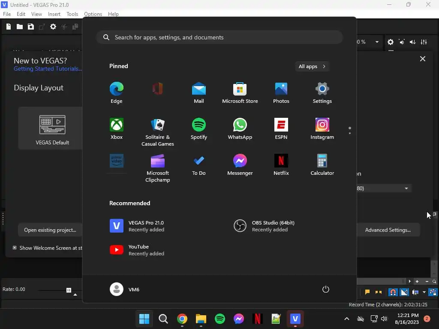This screenshot has height=329, width=439.
Task: Insert a marker with yellow flag icon
Action: [x=367, y=292]
